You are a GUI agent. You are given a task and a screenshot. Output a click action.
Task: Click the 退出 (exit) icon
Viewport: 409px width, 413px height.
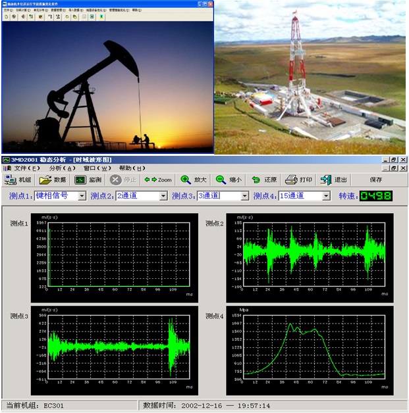click(x=326, y=180)
